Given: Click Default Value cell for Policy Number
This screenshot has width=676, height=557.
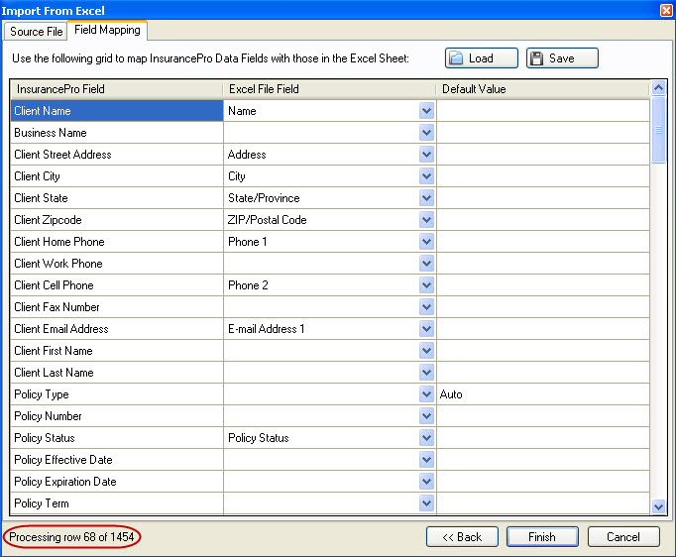Looking at the screenshot, I should 543,415.
